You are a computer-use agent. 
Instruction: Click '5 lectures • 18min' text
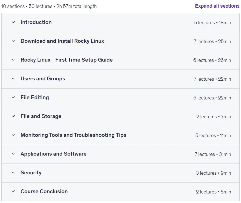pos(213,23)
